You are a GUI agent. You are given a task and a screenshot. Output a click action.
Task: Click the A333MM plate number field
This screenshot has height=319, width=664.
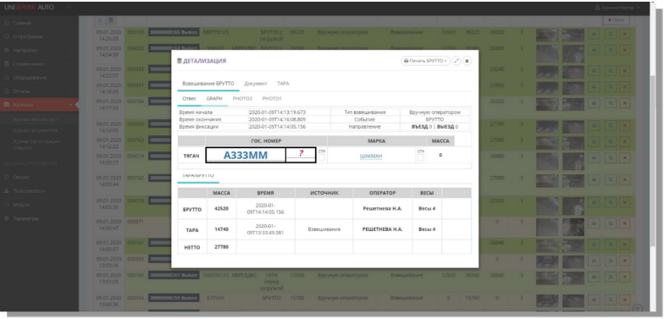point(246,156)
